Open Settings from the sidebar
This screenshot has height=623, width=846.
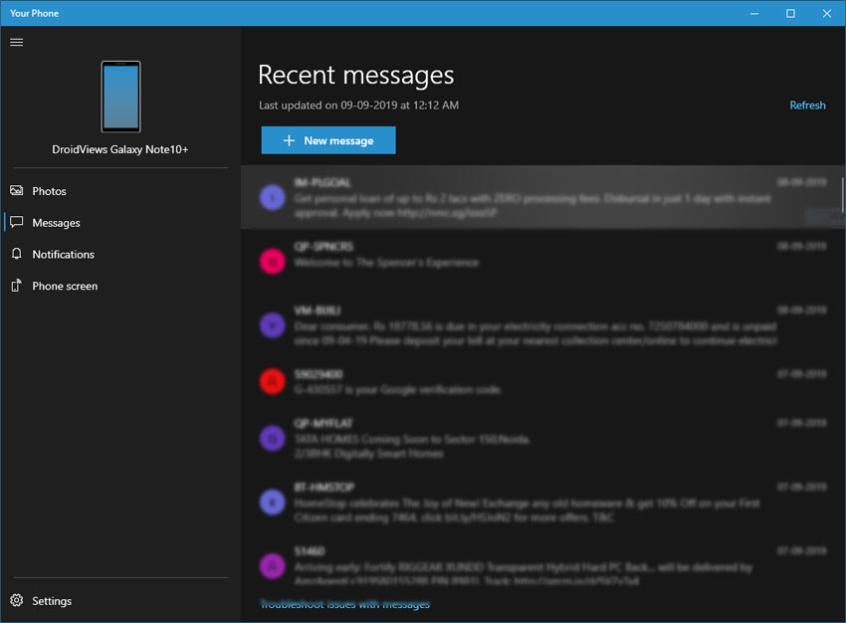point(120,600)
